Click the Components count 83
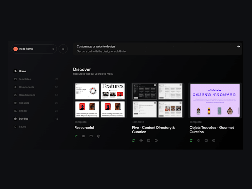 [x=56, y=87]
